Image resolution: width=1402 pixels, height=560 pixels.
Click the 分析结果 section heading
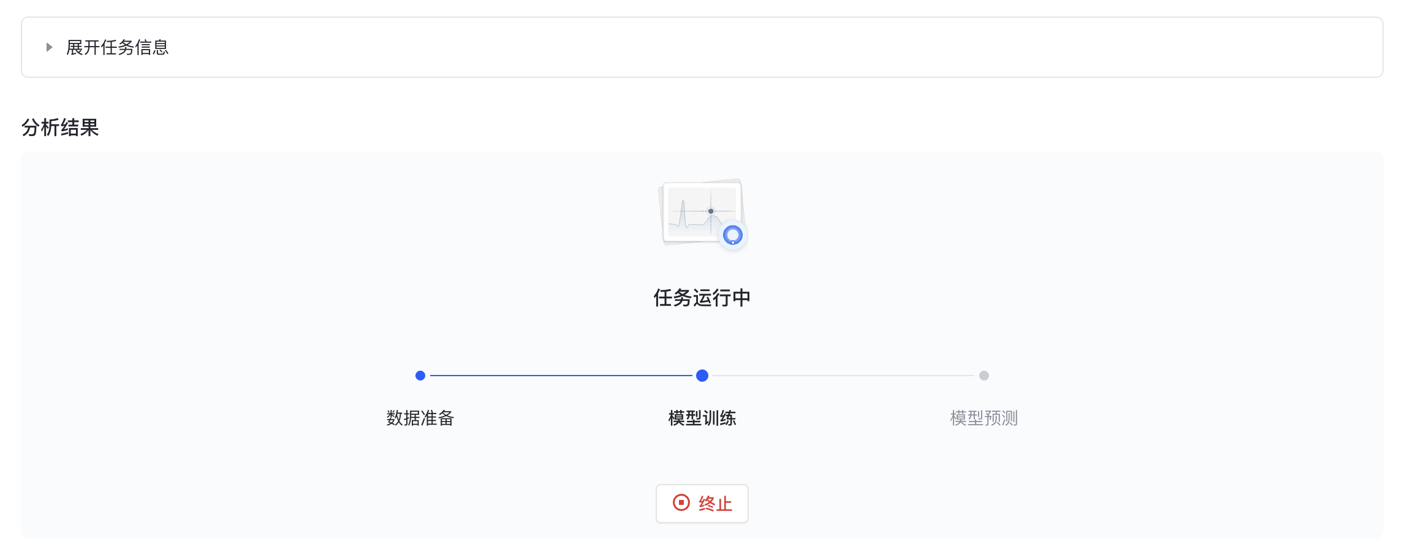60,127
